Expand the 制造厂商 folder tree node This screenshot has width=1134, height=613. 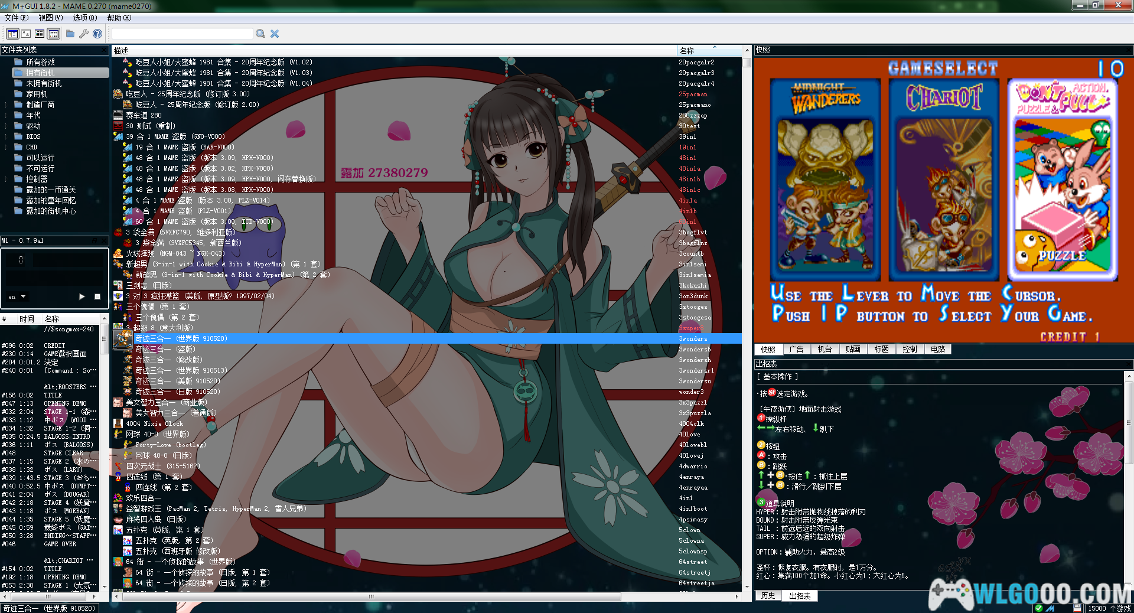6,105
